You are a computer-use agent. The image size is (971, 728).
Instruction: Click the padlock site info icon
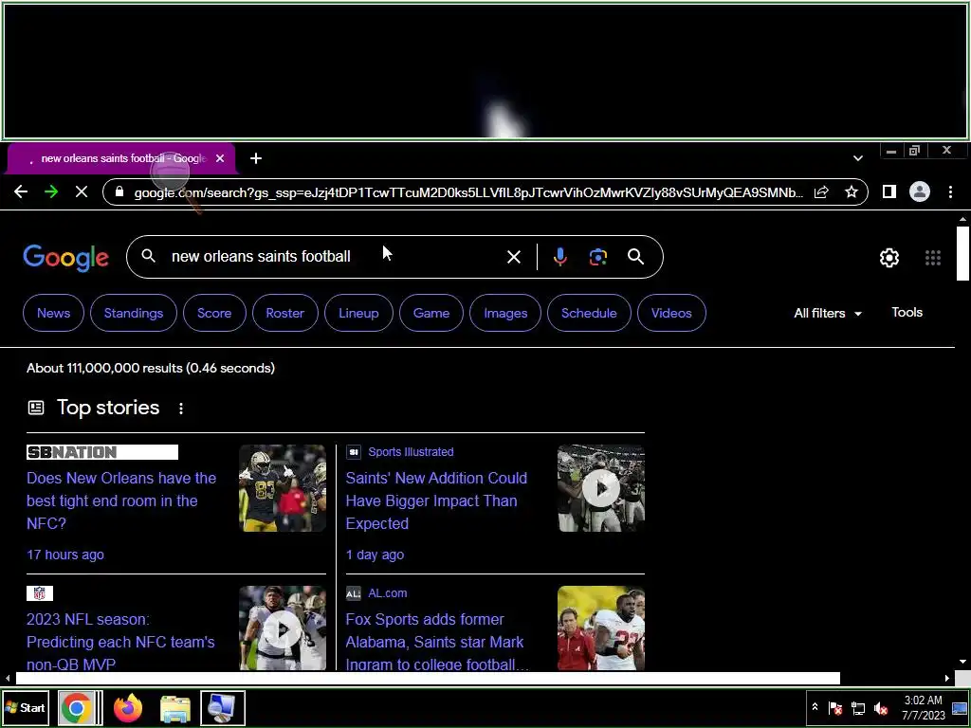[119, 191]
